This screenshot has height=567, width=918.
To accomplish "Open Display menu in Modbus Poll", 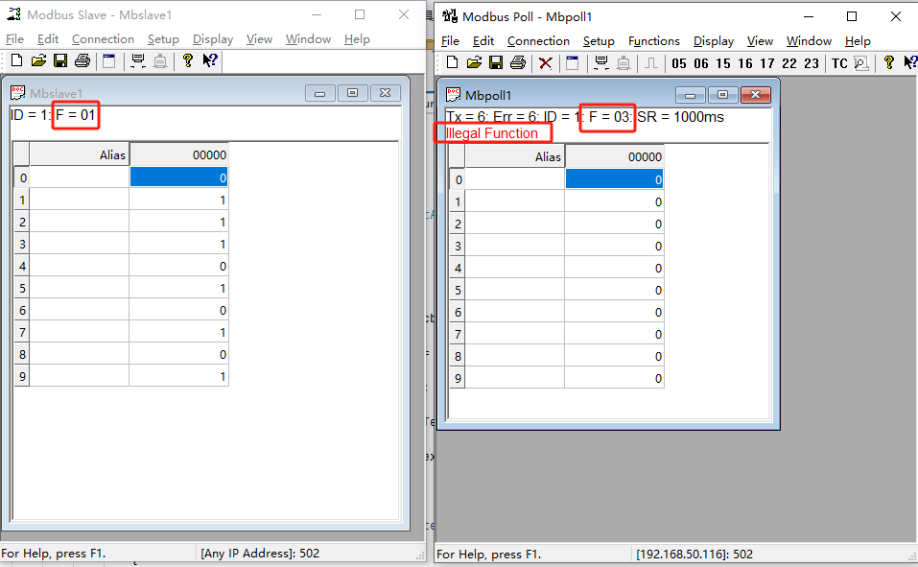I will [714, 41].
